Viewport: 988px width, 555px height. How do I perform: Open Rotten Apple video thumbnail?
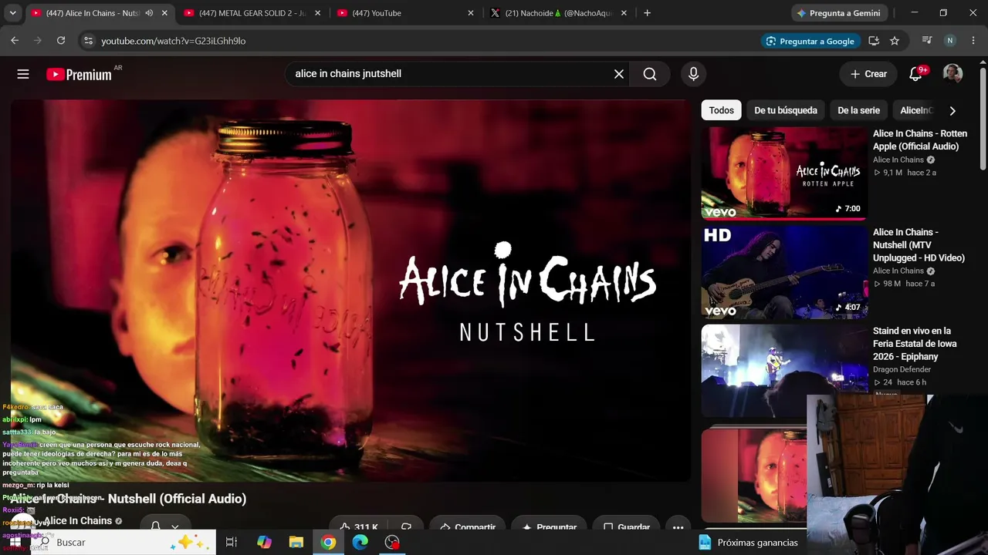[784, 173]
